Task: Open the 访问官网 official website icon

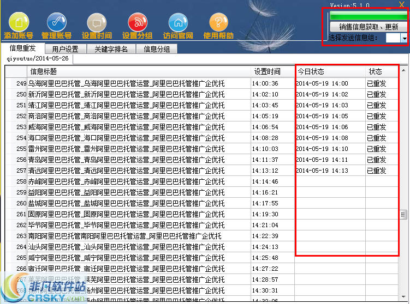Action: point(178,26)
